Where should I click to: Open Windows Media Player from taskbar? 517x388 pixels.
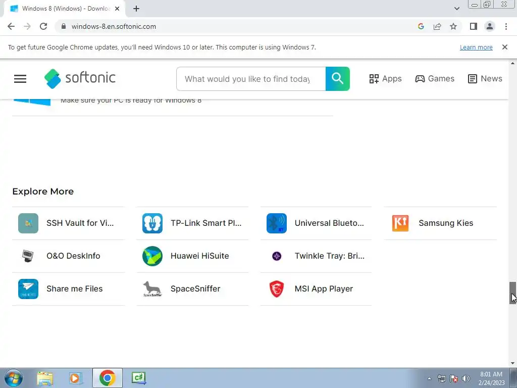pyautogui.click(x=76, y=378)
